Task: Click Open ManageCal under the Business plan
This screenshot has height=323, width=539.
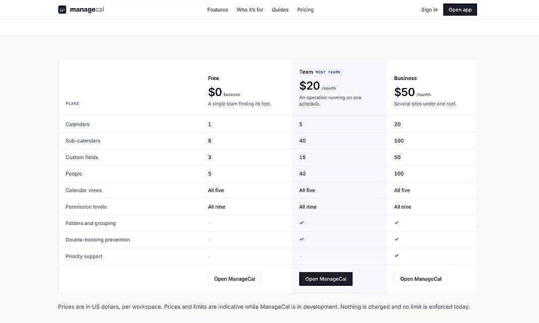Action: coord(421,279)
